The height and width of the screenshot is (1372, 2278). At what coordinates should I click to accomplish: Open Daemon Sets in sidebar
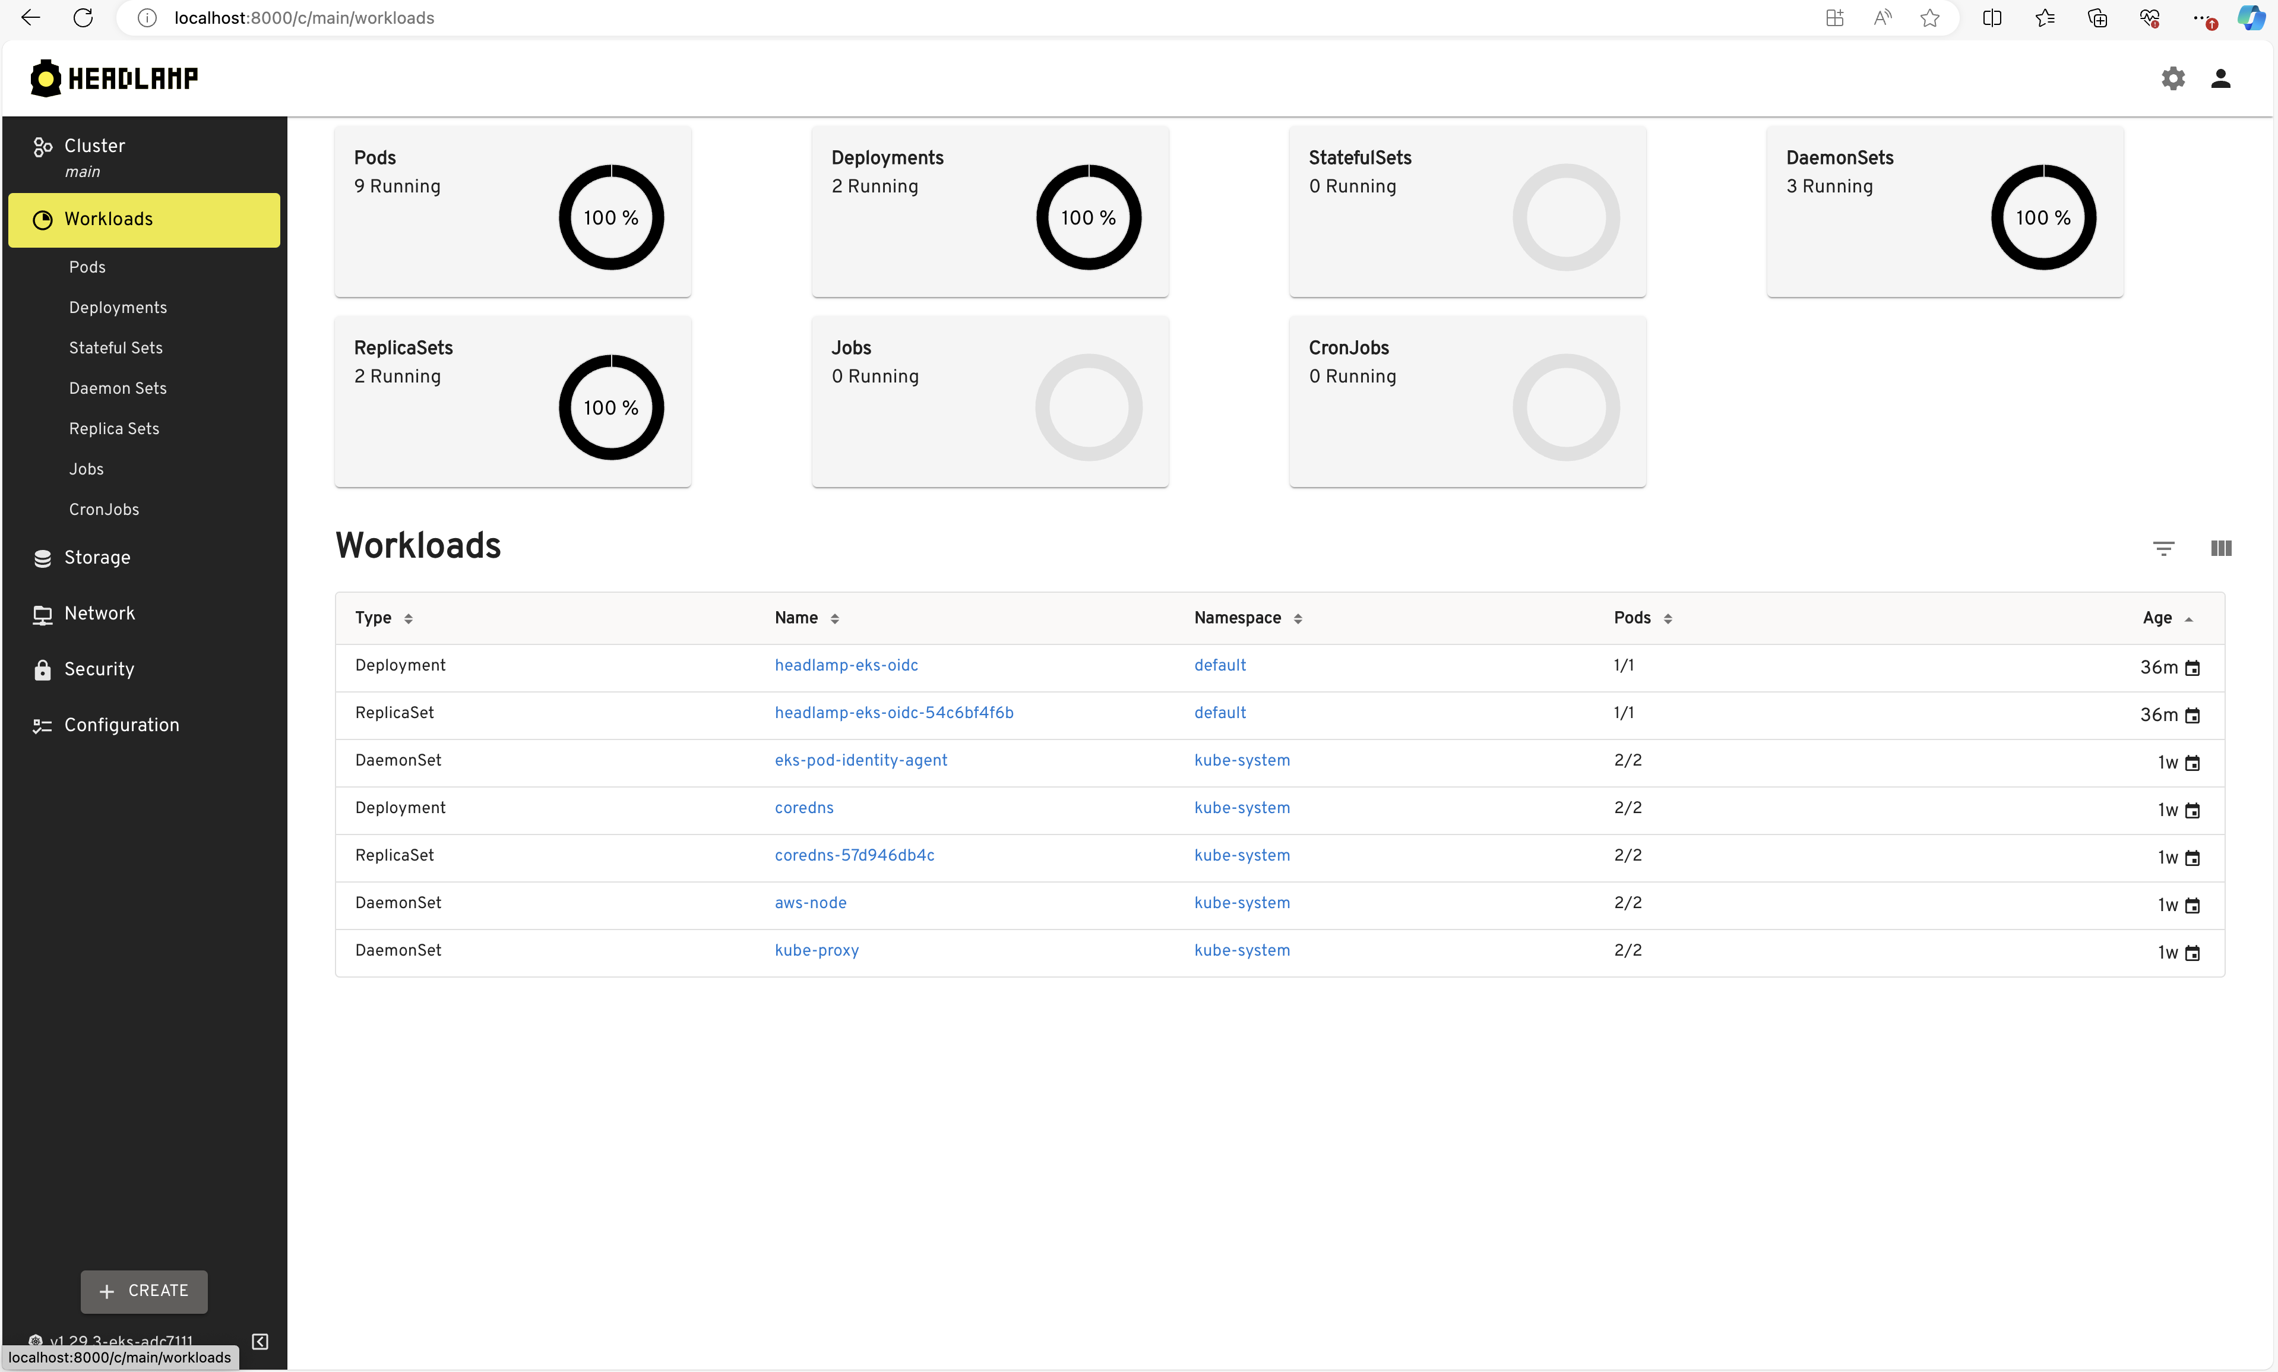tap(118, 388)
